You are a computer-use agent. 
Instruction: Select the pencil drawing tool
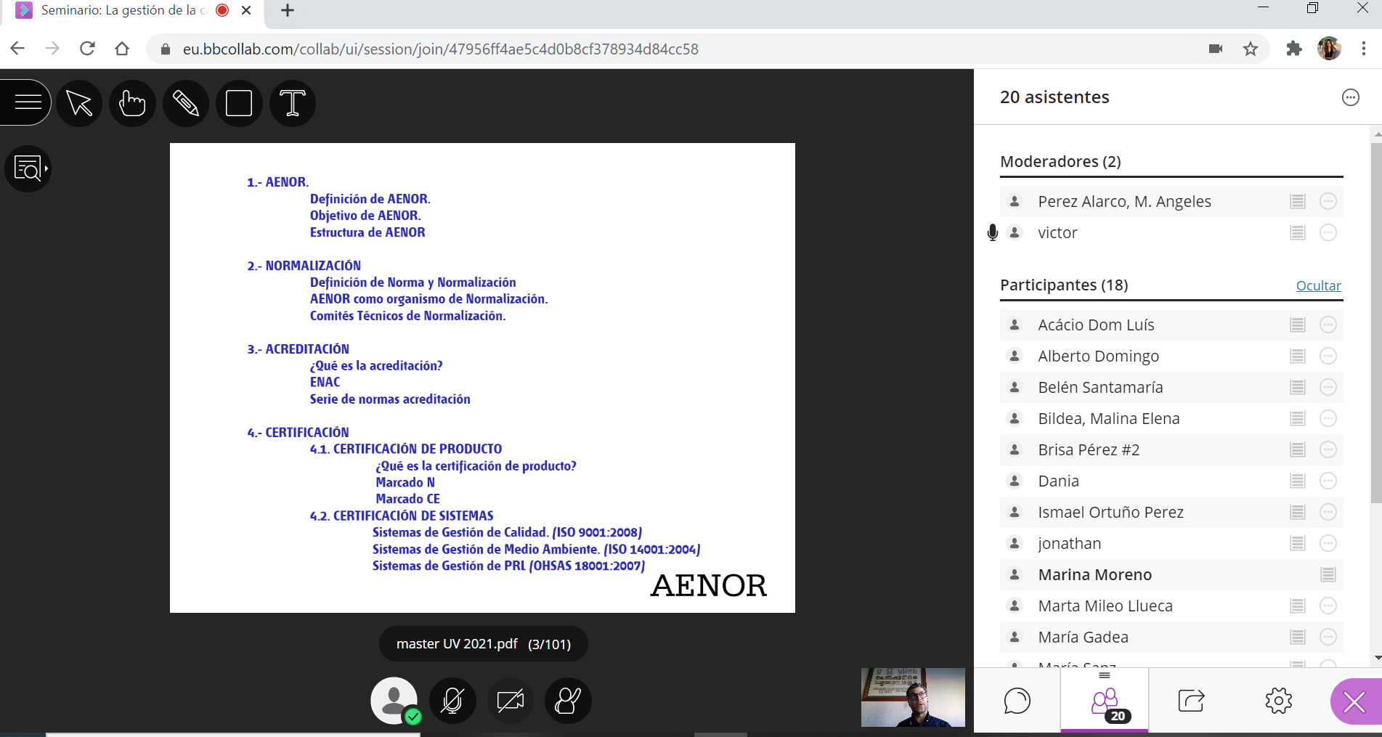point(186,103)
